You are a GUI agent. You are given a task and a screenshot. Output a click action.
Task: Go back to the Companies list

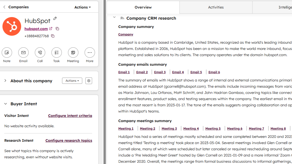4,7
